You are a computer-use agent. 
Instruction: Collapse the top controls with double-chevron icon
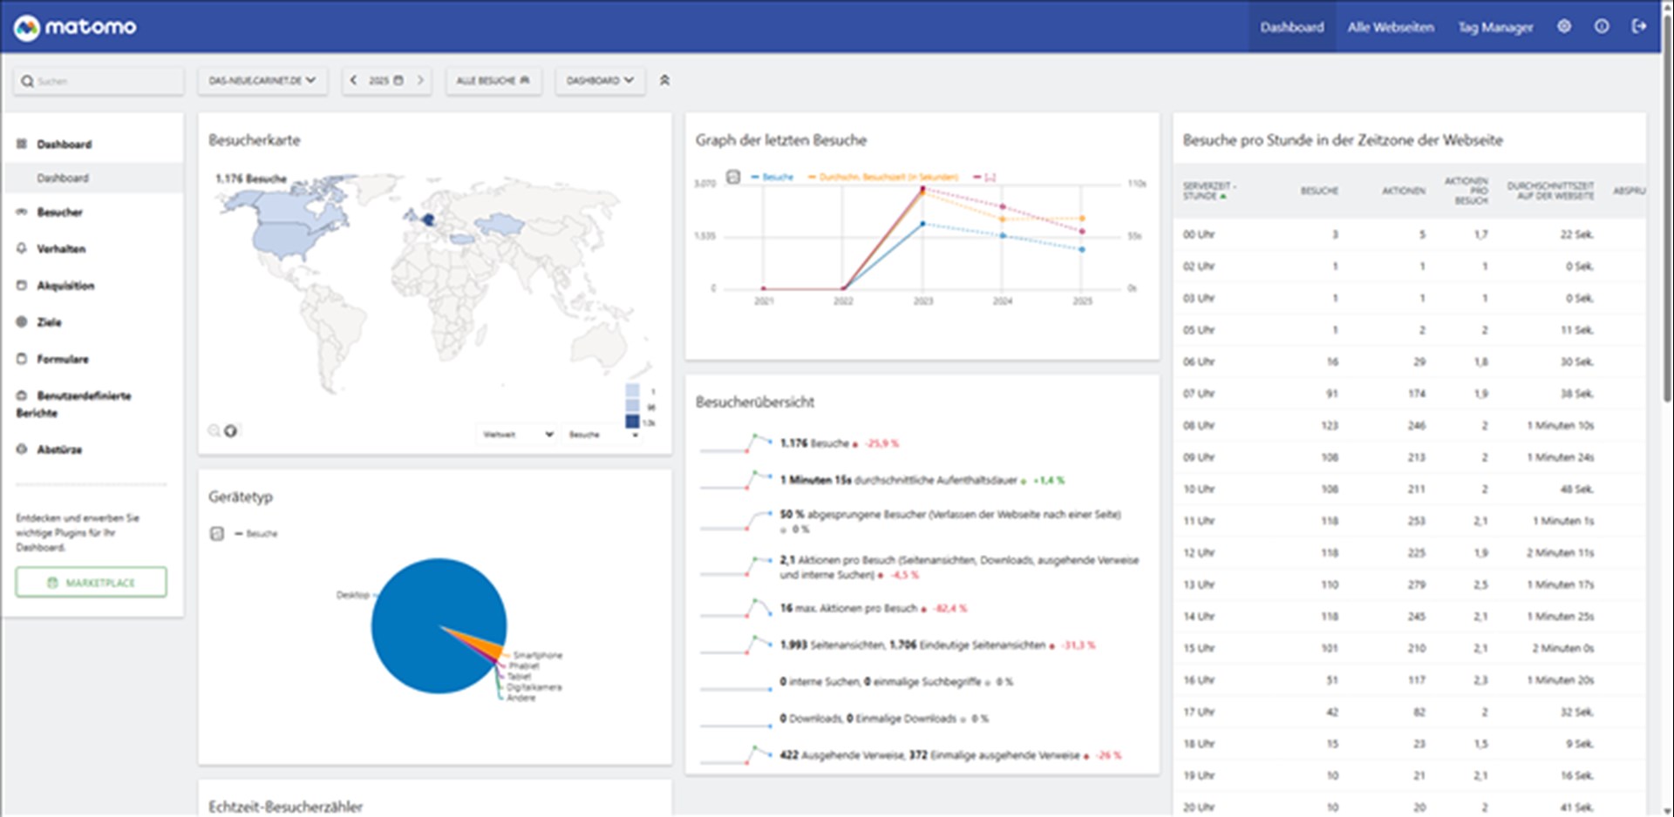[664, 80]
